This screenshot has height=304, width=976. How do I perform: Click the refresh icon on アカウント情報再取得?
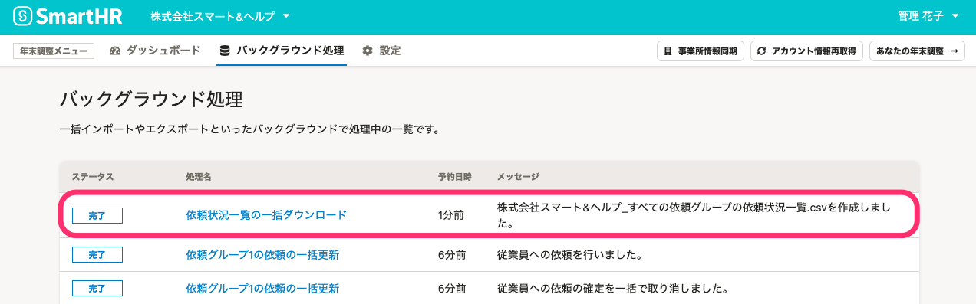pos(762,51)
